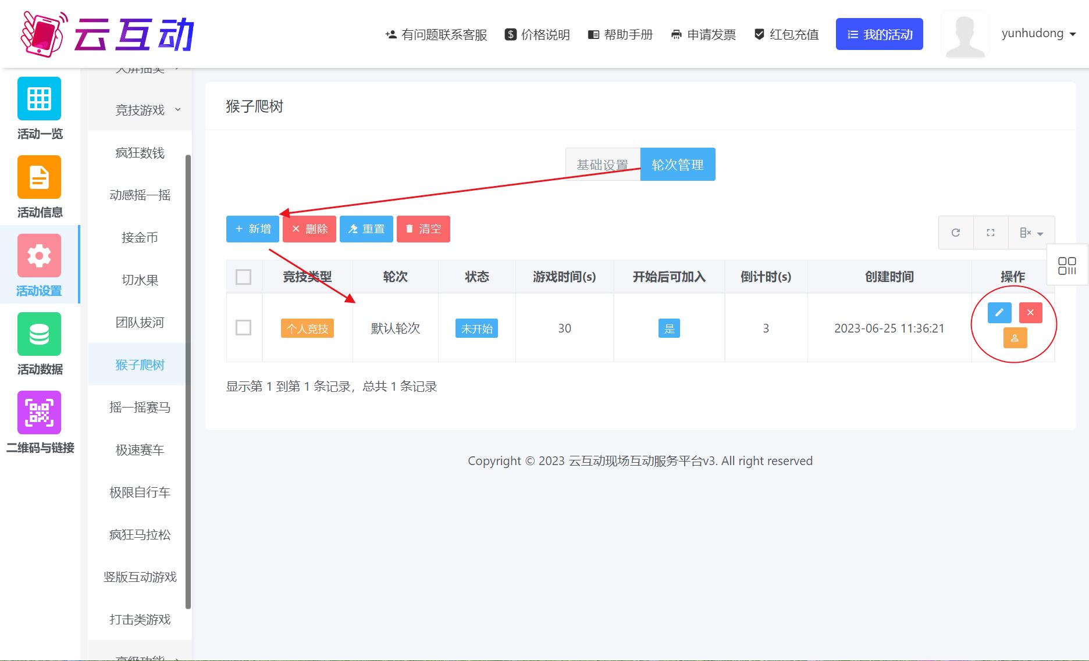Click the orange participants icon for 默认轮次
The height and width of the screenshot is (661, 1089).
1015,338
